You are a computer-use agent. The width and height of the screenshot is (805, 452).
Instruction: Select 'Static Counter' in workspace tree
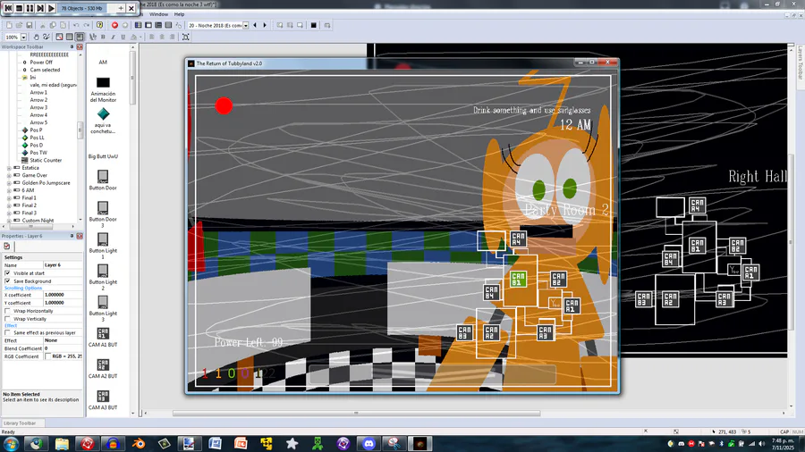point(46,161)
